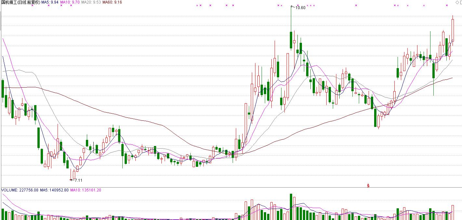Image resolution: width=462 pixels, height=220 pixels.
Task: Select the MA20: 9.53 indicator label
Action: [x=91, y=2]
